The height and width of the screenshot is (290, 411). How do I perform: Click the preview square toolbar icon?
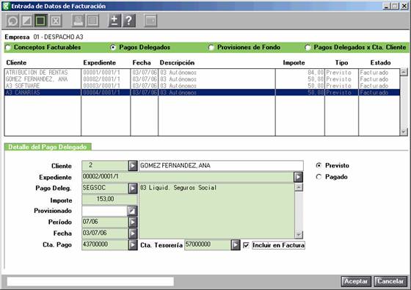(x=92, y=21)
